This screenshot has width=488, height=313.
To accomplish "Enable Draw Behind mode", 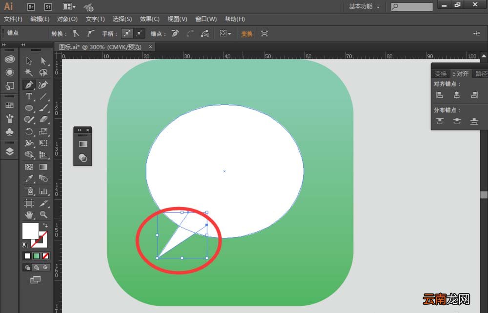I will [x=37, y=268].
